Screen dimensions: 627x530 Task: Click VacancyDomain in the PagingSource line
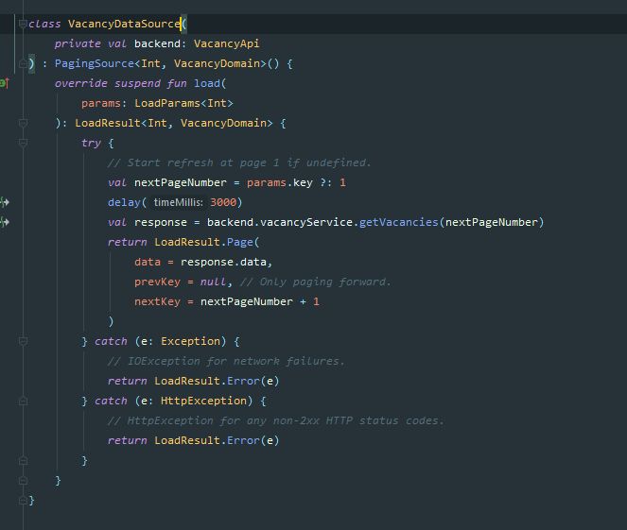click(217, 63)
